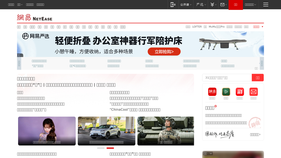Open the hamburger menu icon
The image size is (281, 158).
[266, 5]
